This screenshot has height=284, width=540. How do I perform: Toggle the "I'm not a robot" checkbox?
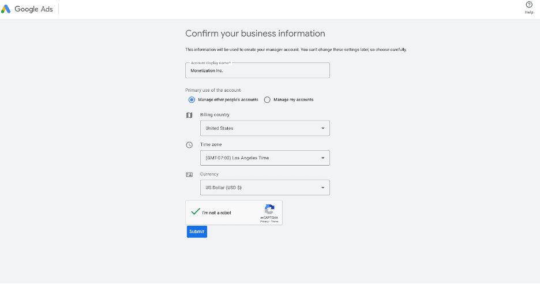coord(196,212)
